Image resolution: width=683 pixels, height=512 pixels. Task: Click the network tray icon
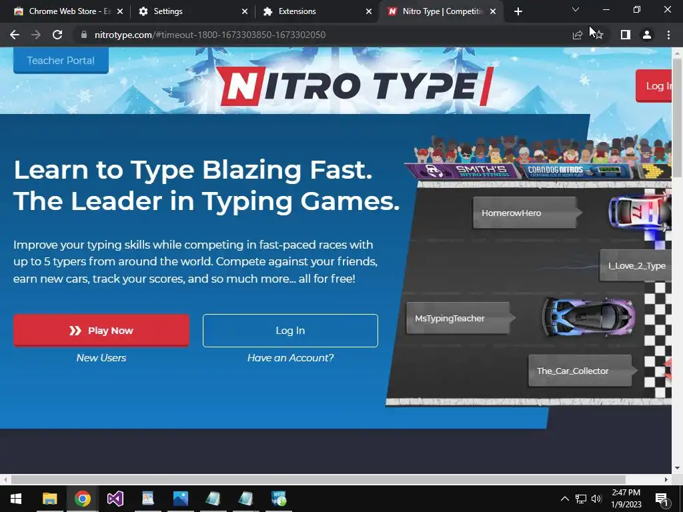(581, 499)
